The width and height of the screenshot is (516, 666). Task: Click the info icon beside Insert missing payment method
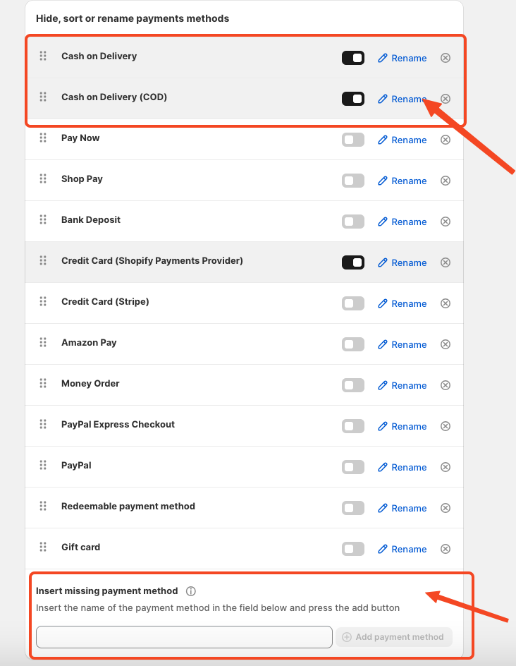(191, 591)
